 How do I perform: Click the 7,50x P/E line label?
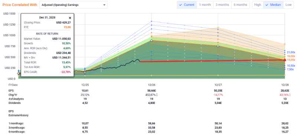pyautogui.click(x=290, y=70)
